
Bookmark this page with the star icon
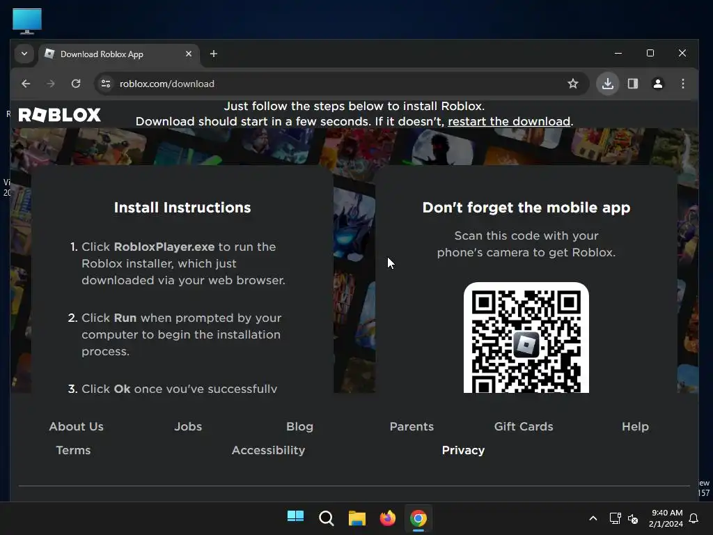tap(573, 84)
